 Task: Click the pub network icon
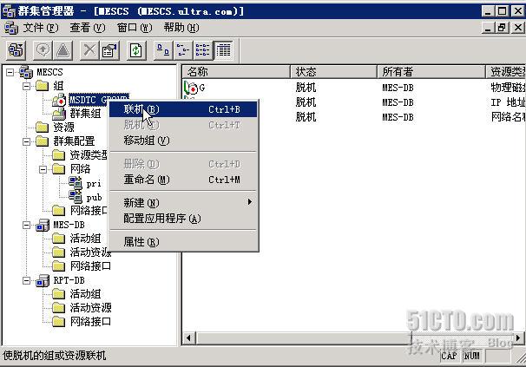(x=76, y=197)
